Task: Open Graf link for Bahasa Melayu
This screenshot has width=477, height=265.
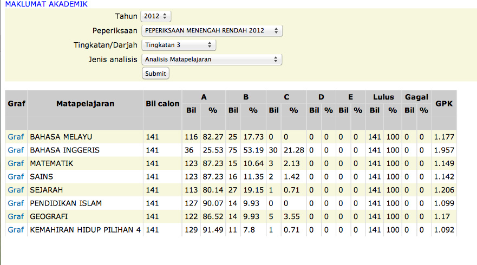Action: pos(16,137)
